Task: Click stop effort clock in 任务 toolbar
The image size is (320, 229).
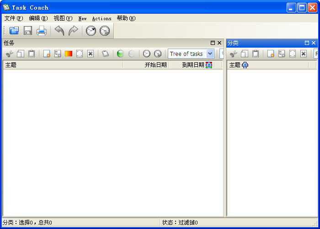Action: [158, 54]
